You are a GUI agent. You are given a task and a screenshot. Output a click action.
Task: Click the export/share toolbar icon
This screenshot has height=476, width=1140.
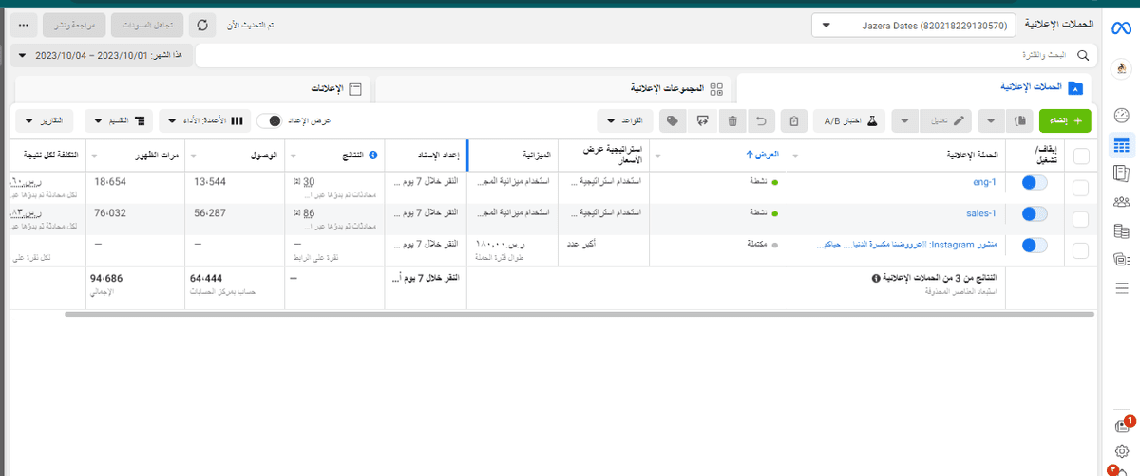click(x=703, y=120)
